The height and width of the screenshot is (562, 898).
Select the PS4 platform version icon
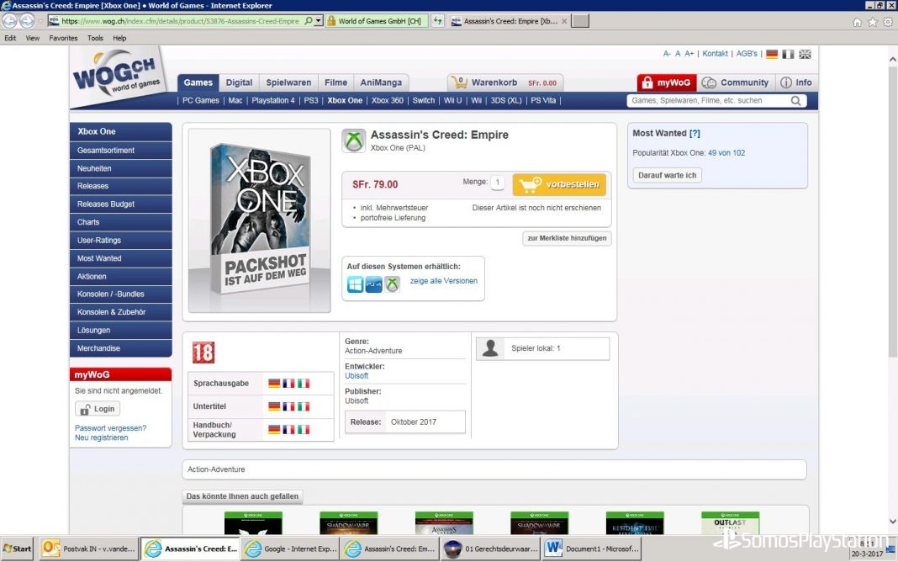(373, 284)
